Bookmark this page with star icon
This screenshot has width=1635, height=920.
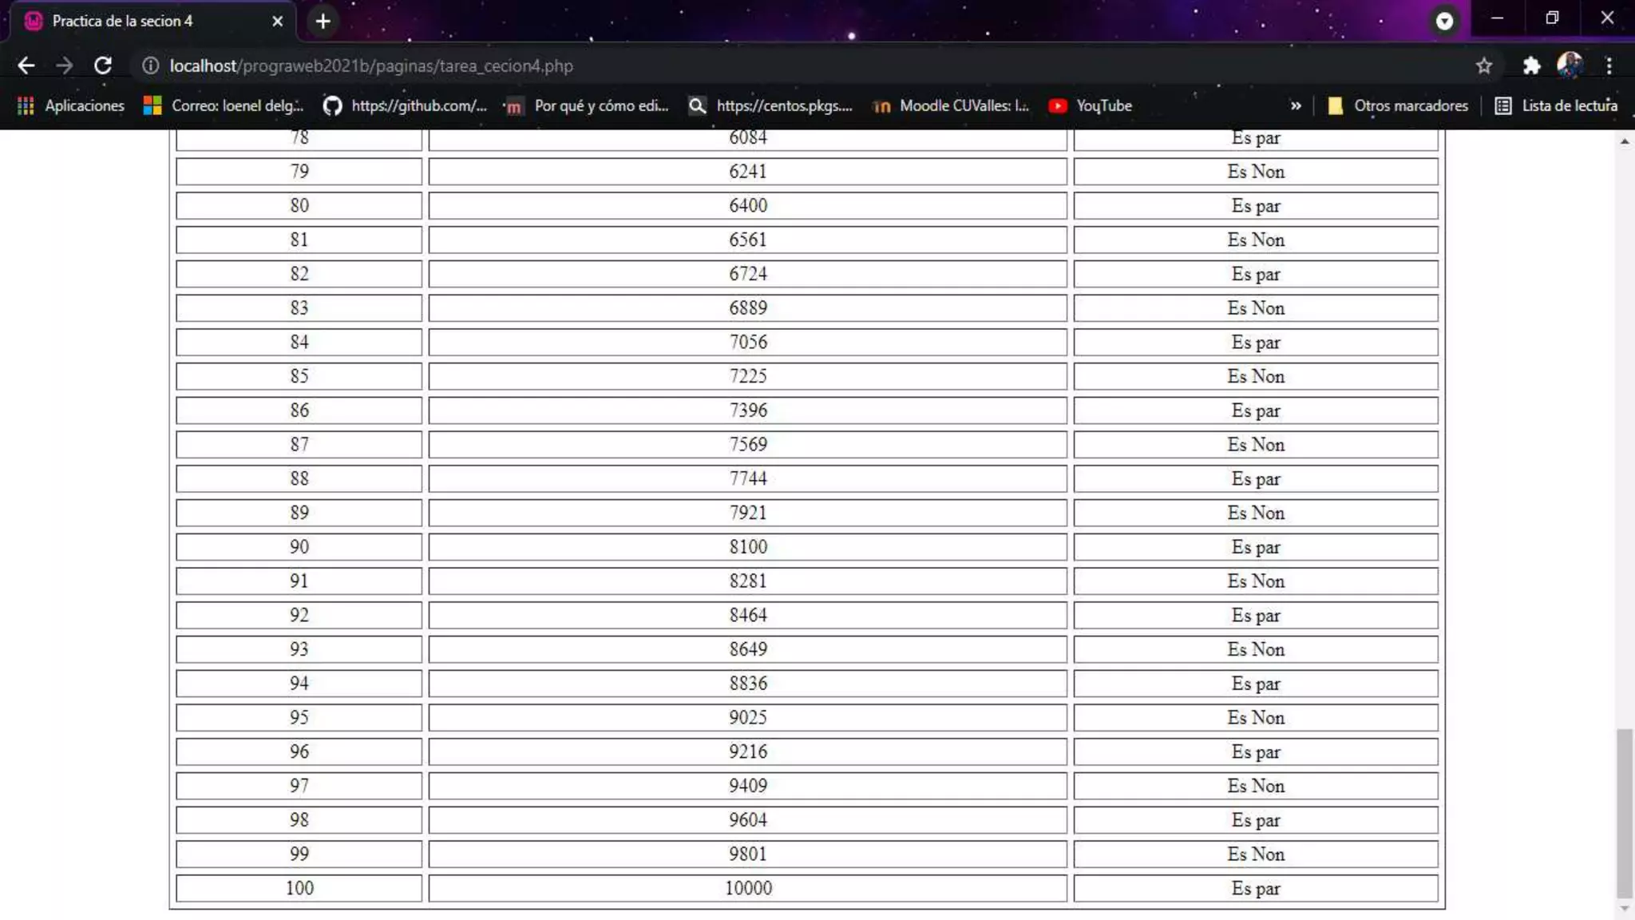pyautogui.click(x=1483, y=65)
